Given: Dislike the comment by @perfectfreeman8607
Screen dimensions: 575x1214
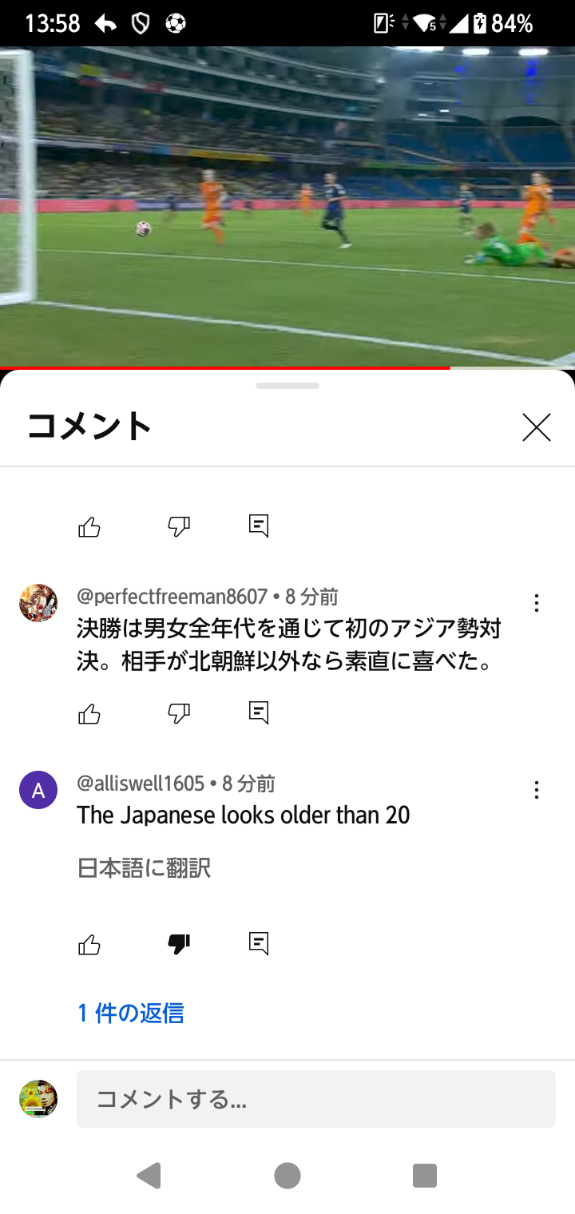Looking at the screenshot, I should [179, 713].
